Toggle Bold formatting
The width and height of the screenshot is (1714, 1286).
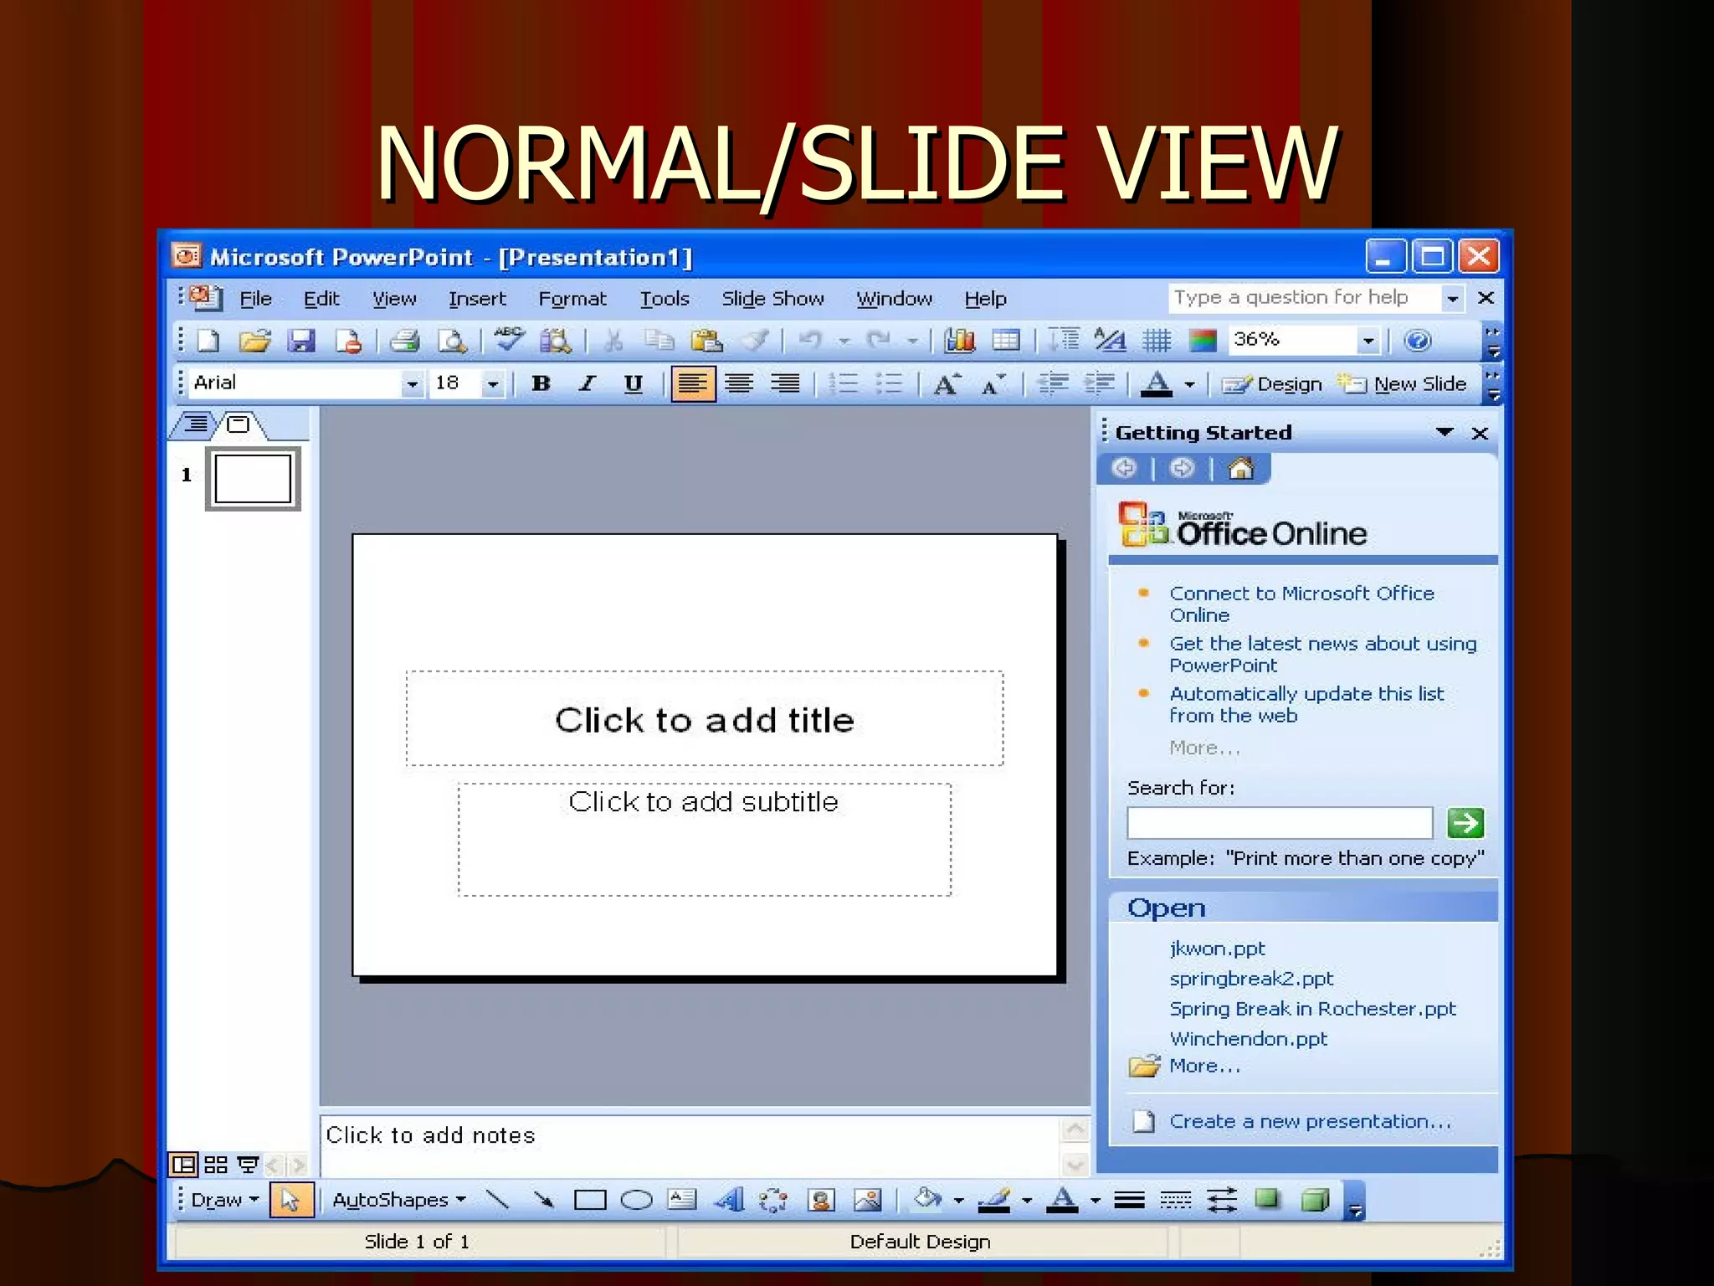click(541, 383)
